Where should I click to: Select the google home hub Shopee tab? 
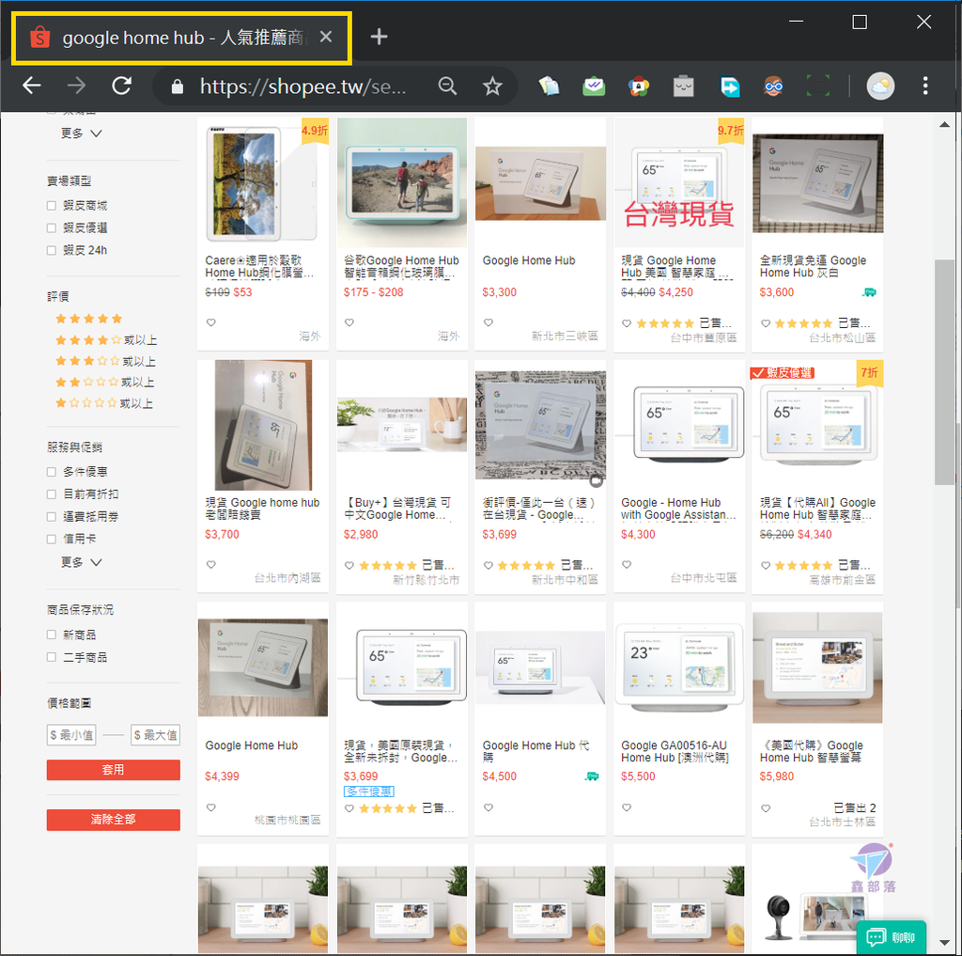pyautogui.click(x=181, y=38)
